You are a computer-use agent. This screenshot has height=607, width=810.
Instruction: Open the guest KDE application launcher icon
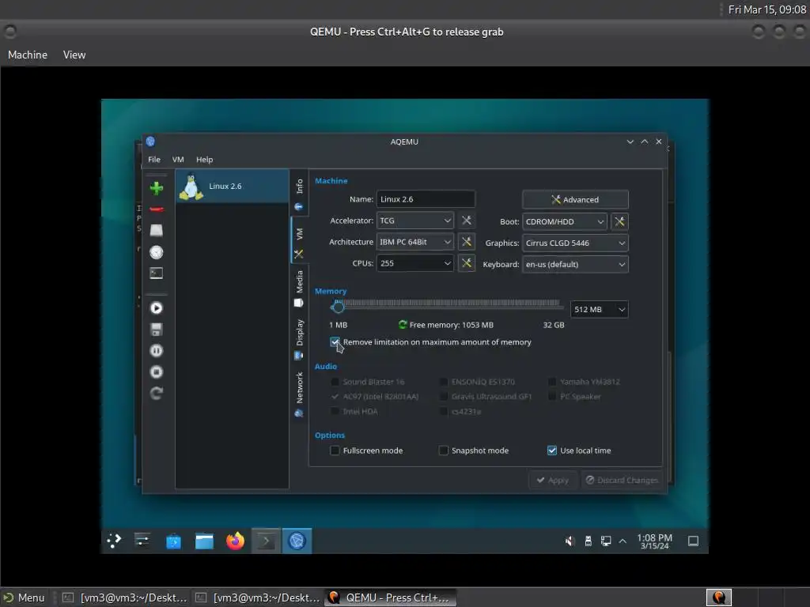(114, 541)
